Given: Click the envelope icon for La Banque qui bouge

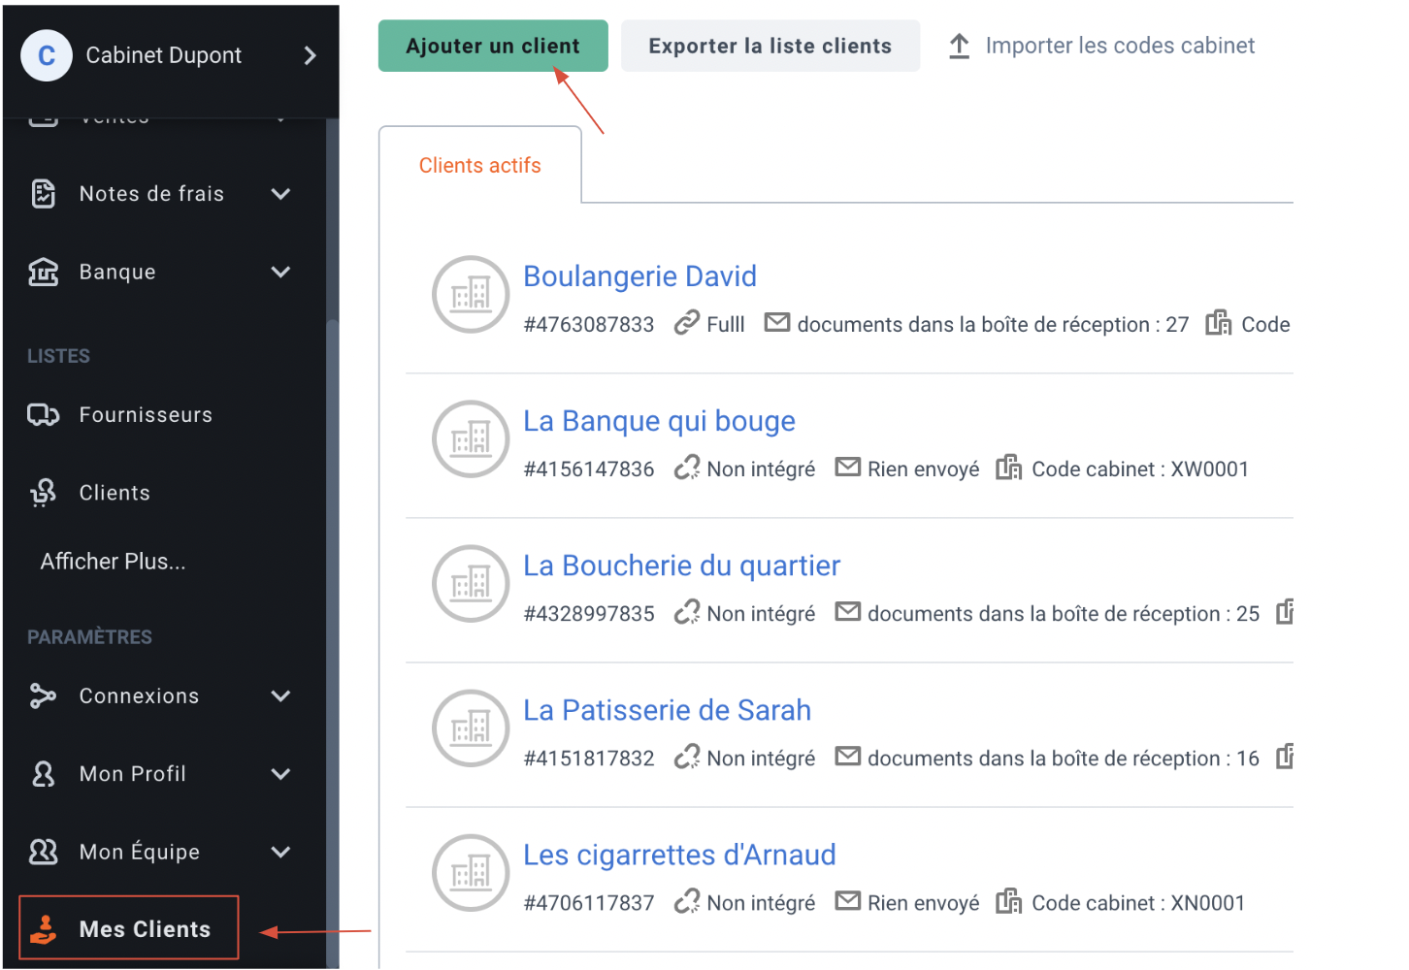Looking at the screenshot, I should pyautogui.click(x=848, y=468).
